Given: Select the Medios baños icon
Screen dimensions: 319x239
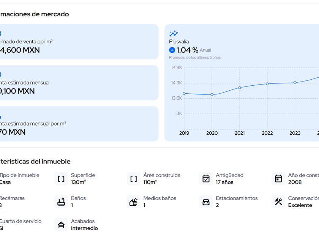Looking at the screenshot, I should [134, 202].
